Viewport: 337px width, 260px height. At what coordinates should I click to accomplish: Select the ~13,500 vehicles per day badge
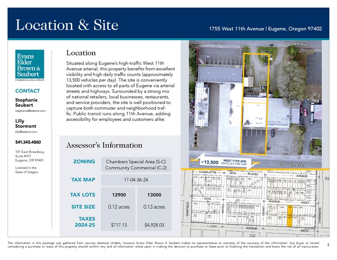[220, 162]
